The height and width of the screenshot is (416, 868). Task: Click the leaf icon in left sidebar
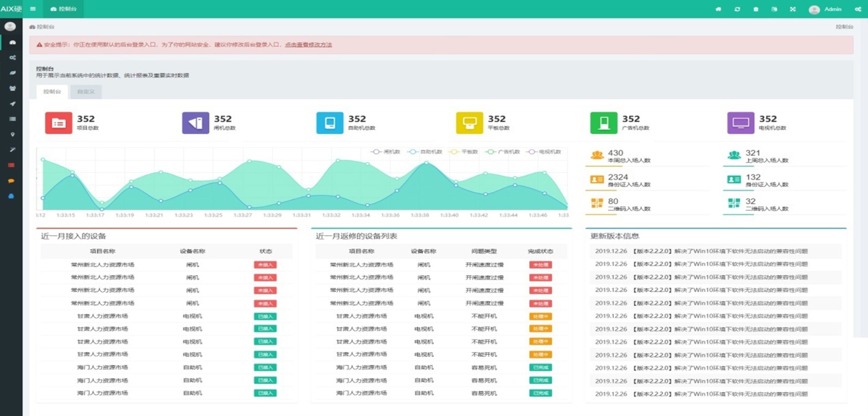click(x=12, y=73)
